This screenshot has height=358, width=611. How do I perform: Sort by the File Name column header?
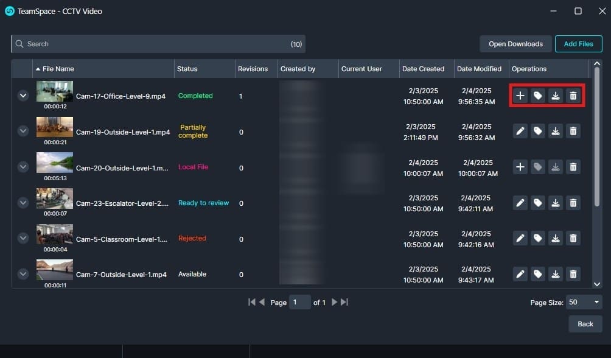click(58, 69)
